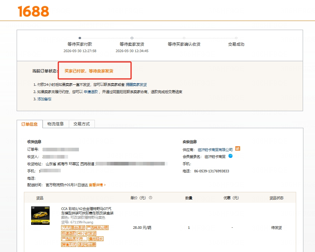Screen dimensions: 315x252
Task: Click the 严选品质不符 tag
Action: pyautogui.click(x=74, y=239)
